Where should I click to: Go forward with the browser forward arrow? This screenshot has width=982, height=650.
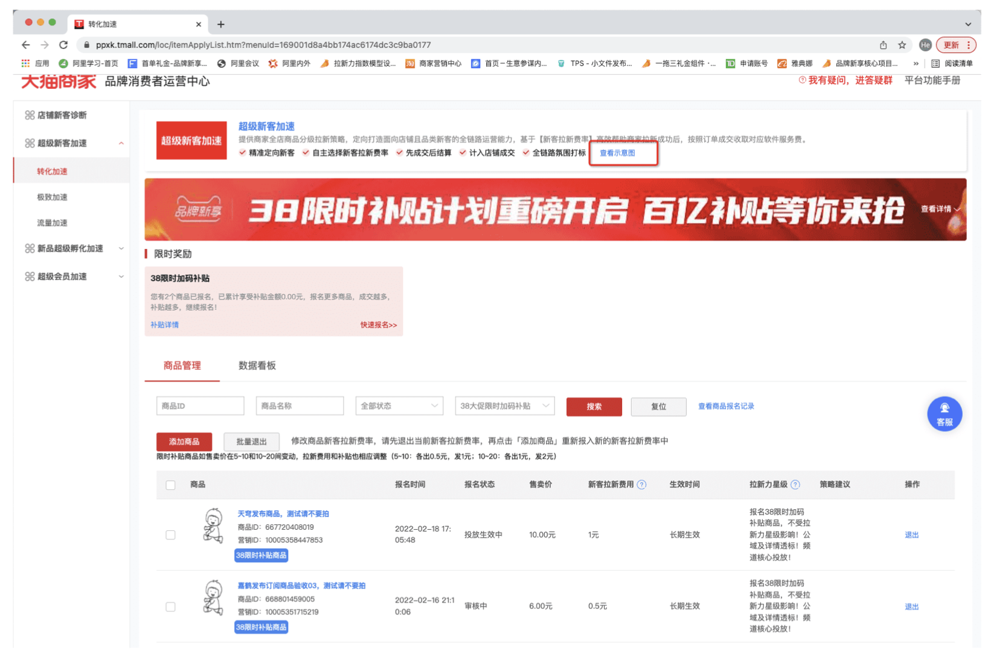(x=45, y=45)
